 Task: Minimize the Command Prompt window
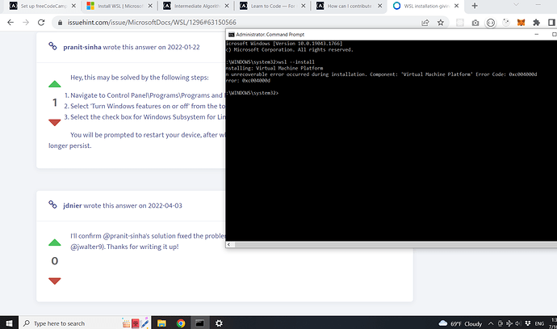coord(537,35)
